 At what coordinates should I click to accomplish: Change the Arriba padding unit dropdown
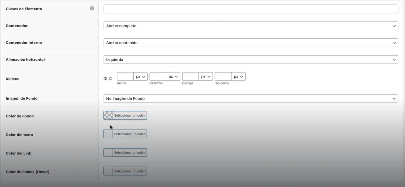coord(141,76)
